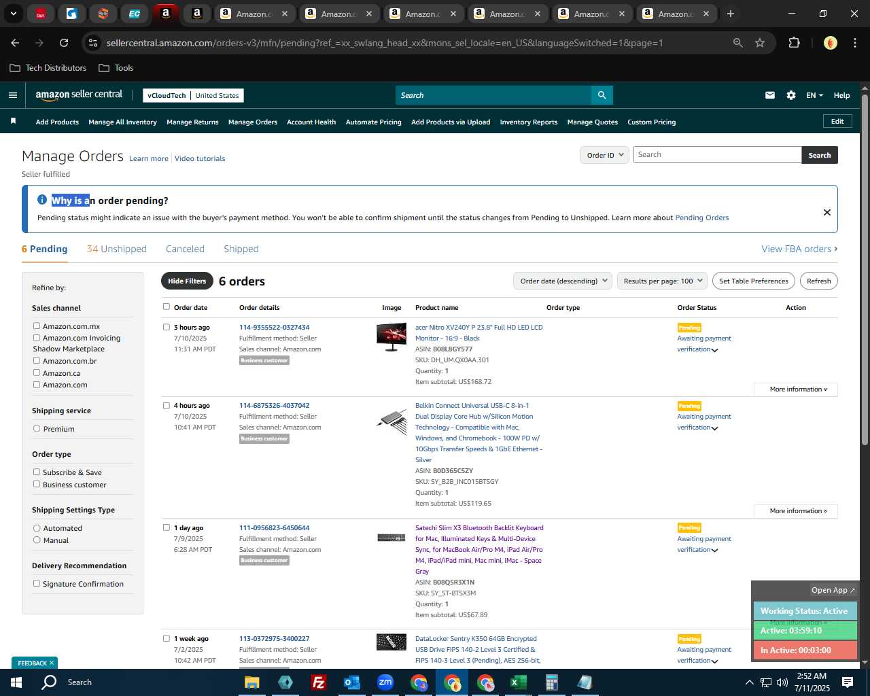Expand status details for order 114-9355522-0327434

click(714, 350)
